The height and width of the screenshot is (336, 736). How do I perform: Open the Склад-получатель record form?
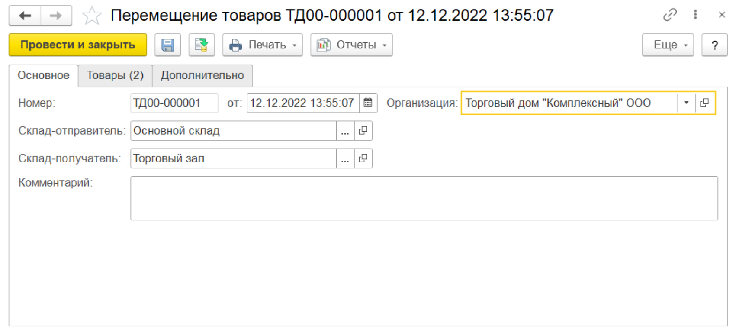363,158
